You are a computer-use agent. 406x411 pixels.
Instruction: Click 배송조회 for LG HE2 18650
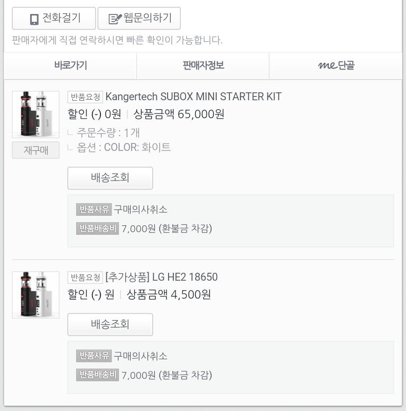click(x=110, y=324)
